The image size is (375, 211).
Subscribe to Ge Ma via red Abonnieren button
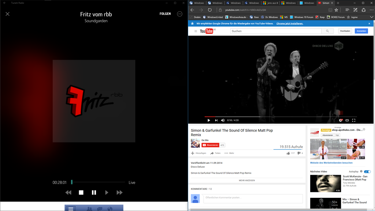[x=210, y=145]
